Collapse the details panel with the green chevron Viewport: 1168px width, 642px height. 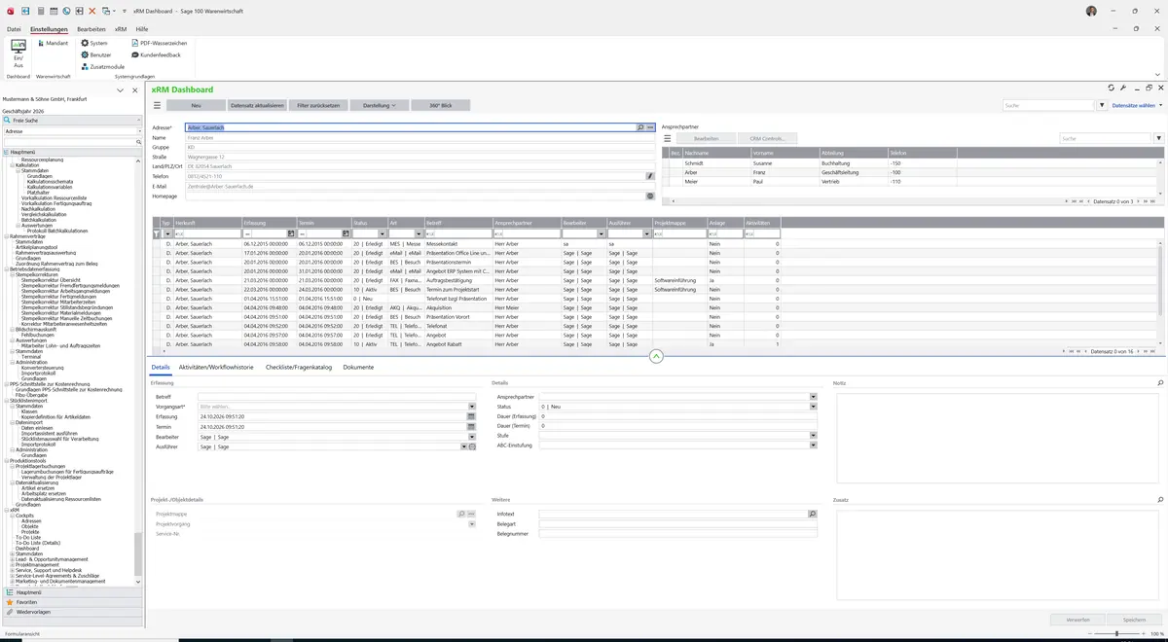656,357
